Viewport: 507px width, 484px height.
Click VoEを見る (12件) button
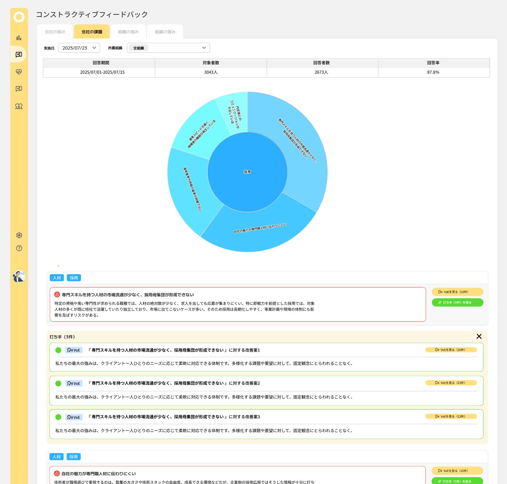click(x=451, y=416)
